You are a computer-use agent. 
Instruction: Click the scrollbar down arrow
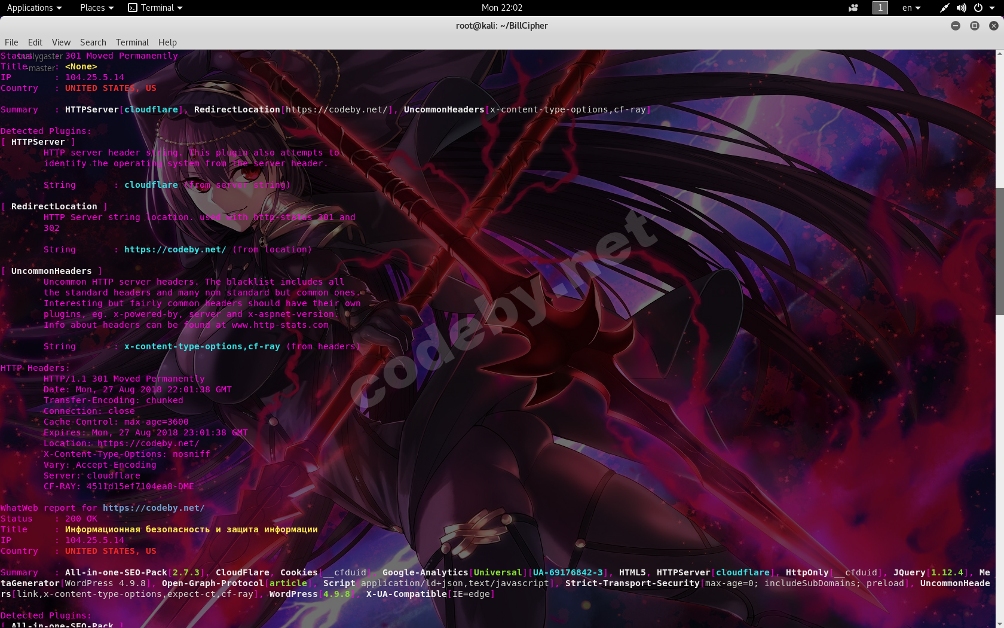(x=999, y=623)
